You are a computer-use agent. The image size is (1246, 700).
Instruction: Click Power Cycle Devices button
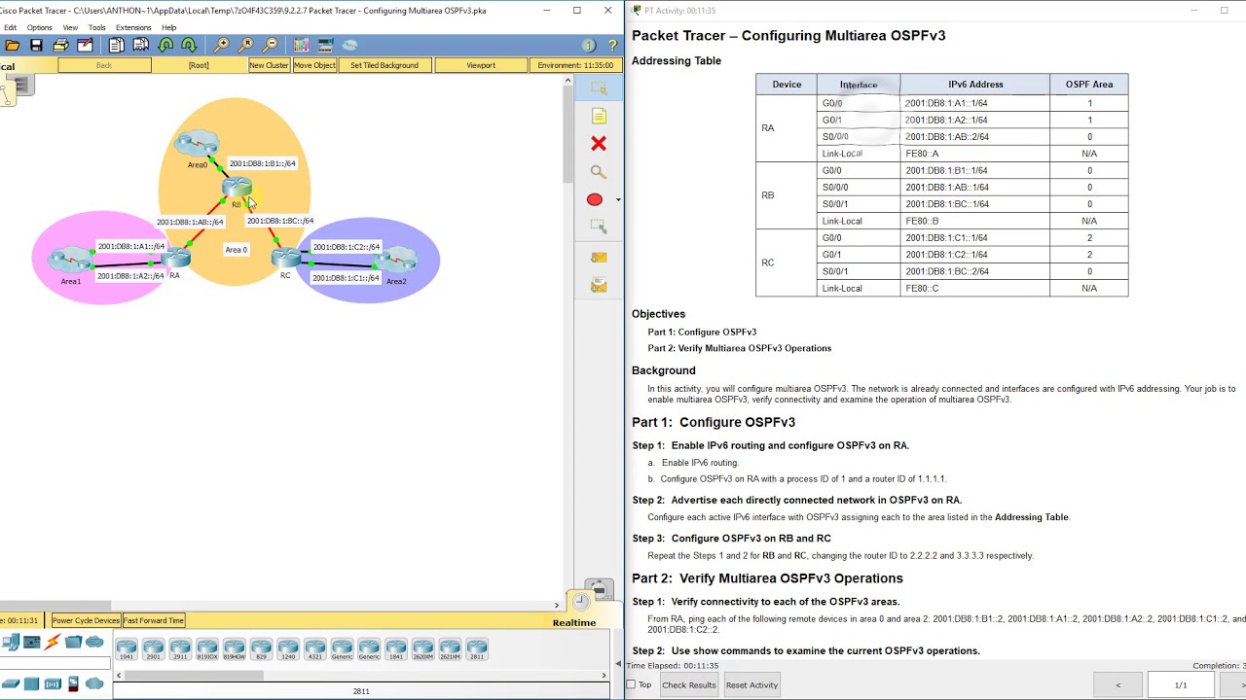pos(86,620)
